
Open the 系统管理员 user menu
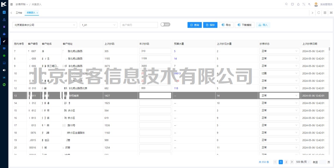(326, 4)
